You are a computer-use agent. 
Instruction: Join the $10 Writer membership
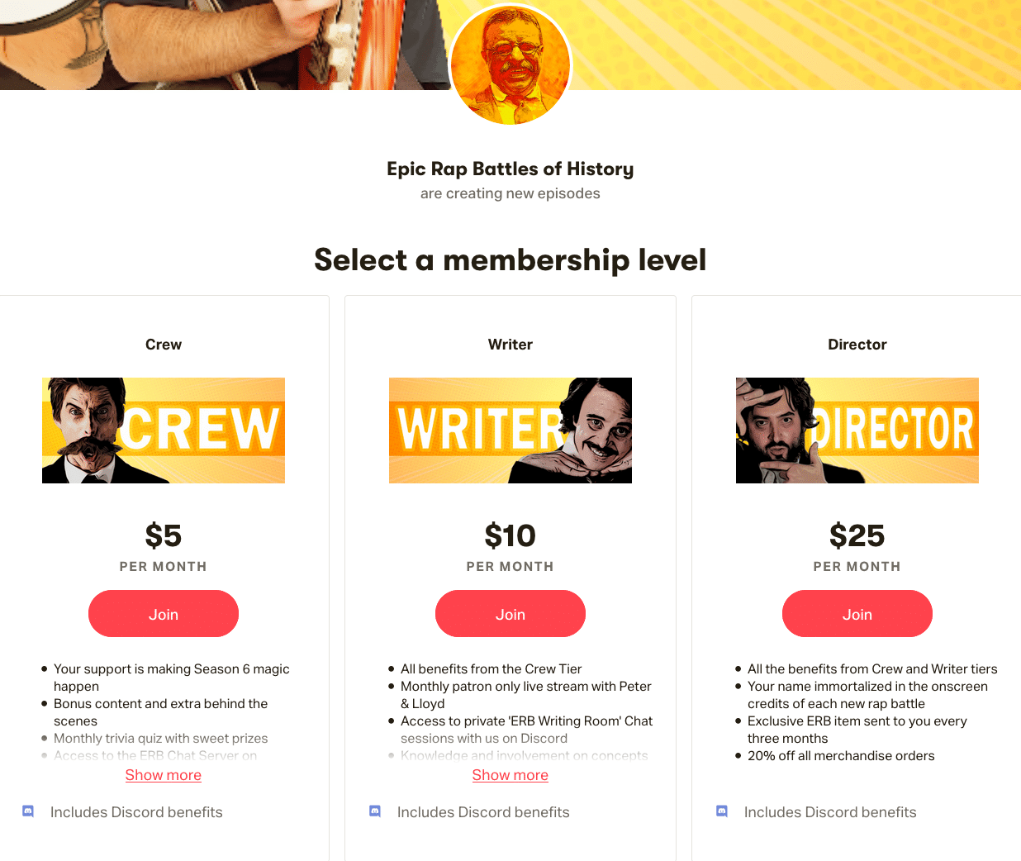(x=510, y=614)
